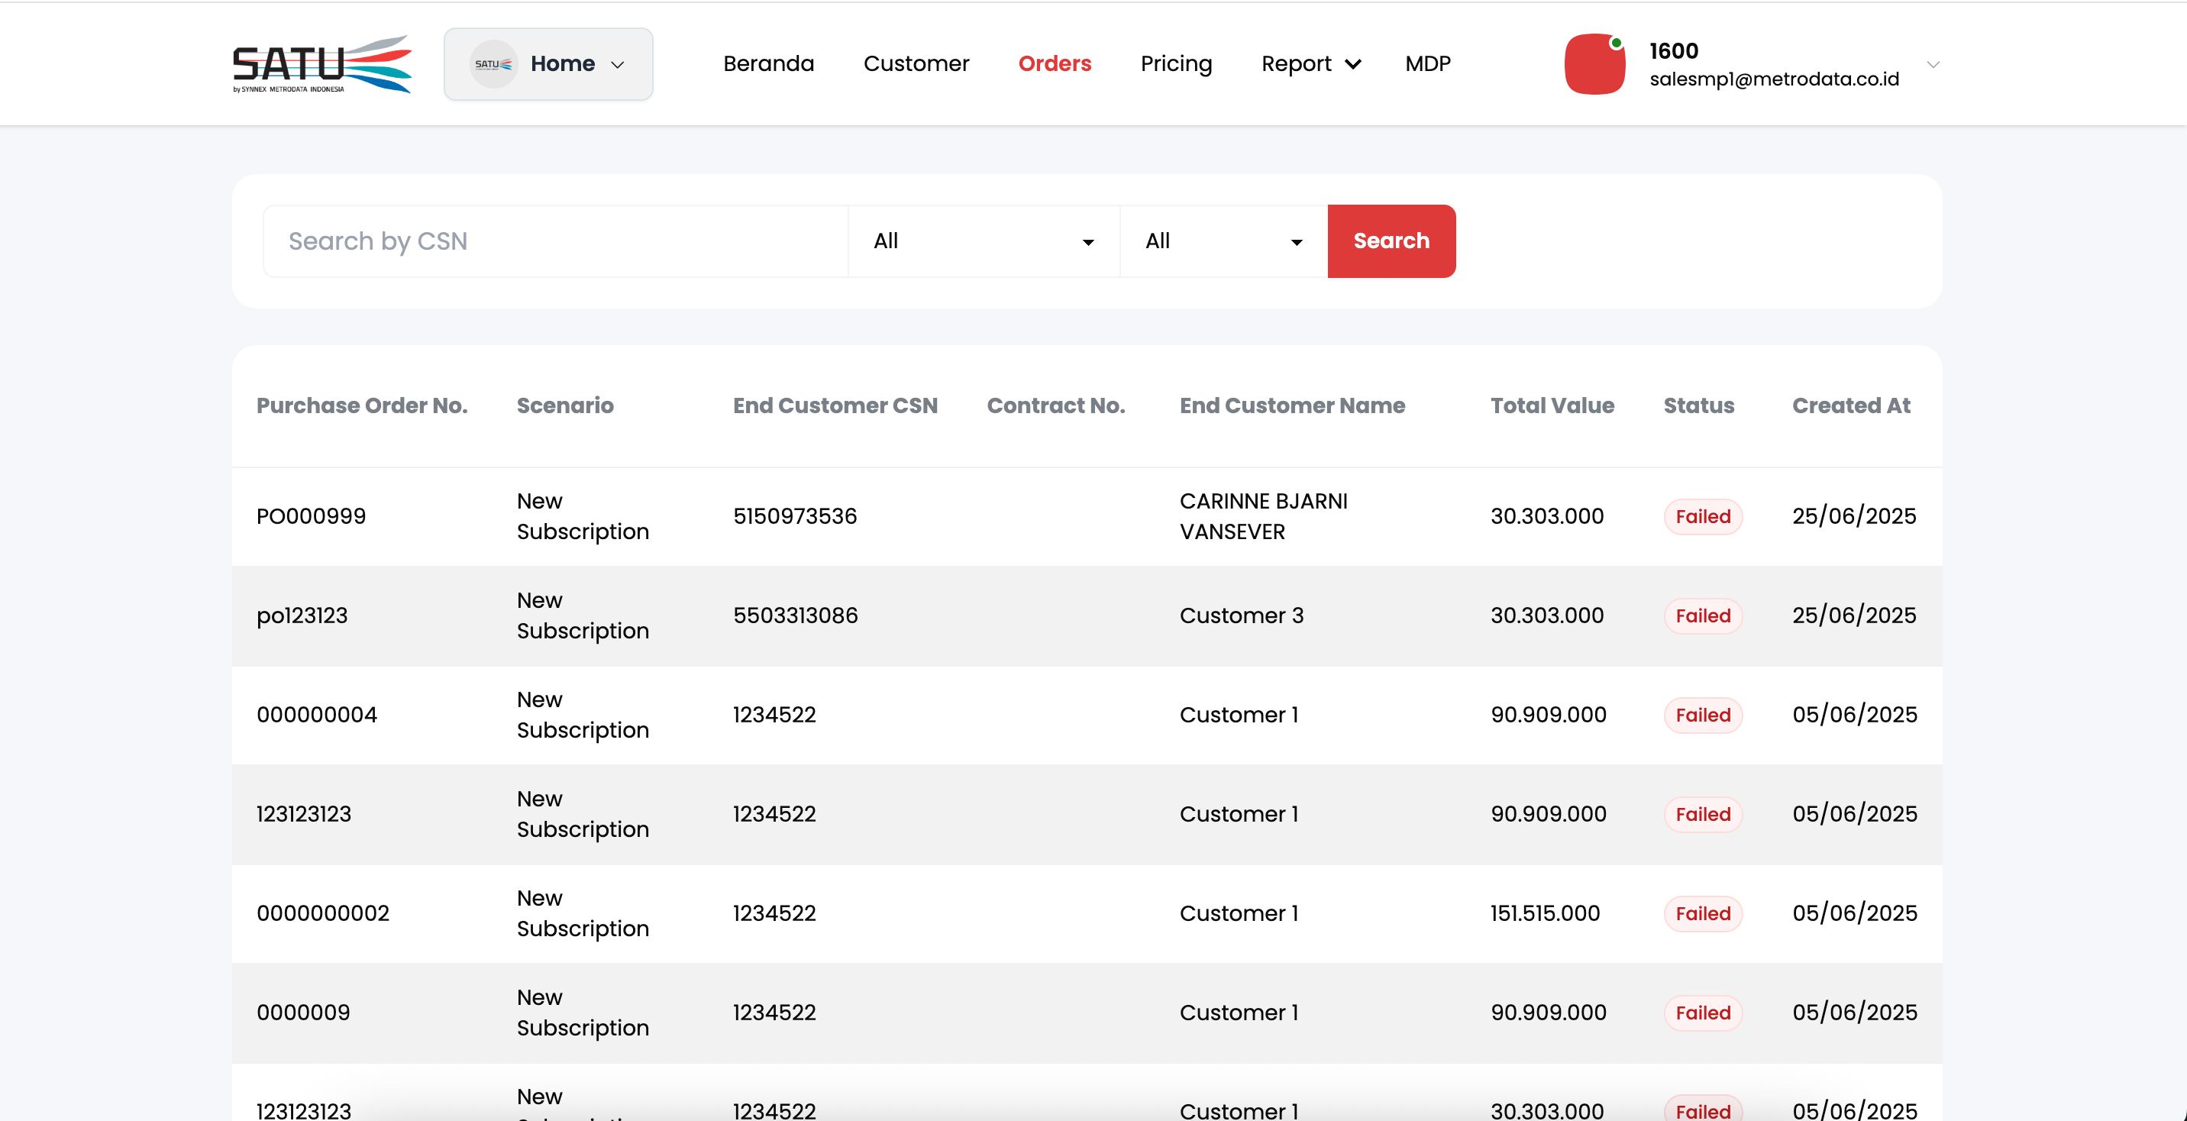Image resolution: width=2187 pixels, height=1121 pixels.
Task: Open the MDP menu item
Action: click(1427, 63)
